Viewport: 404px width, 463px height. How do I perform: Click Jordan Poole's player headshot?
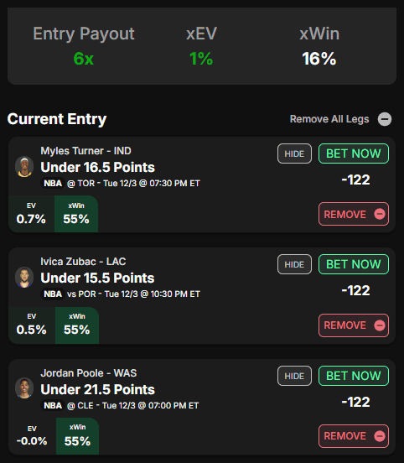pyautogui.click(x=24, y=388)
